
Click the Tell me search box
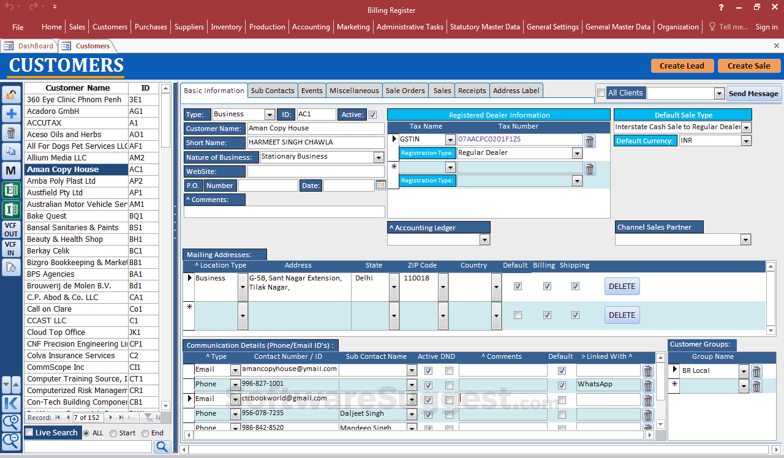pos(729,27)
